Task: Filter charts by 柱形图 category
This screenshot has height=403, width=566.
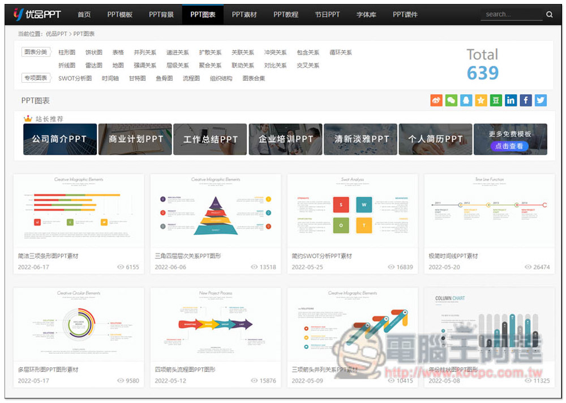Action: [67, 52]
